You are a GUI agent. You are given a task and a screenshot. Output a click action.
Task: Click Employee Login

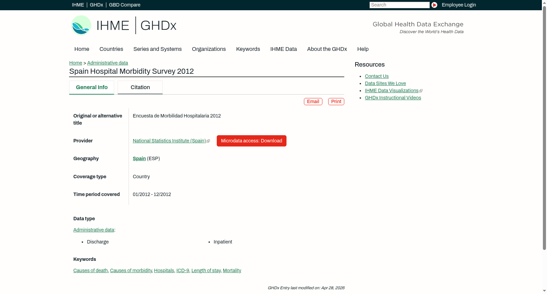459,5
